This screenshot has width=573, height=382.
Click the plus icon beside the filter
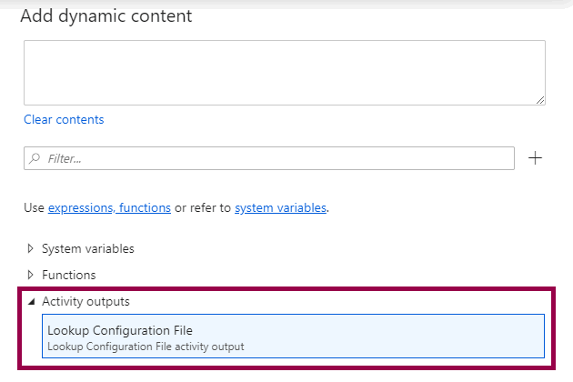tap(536, 158)
